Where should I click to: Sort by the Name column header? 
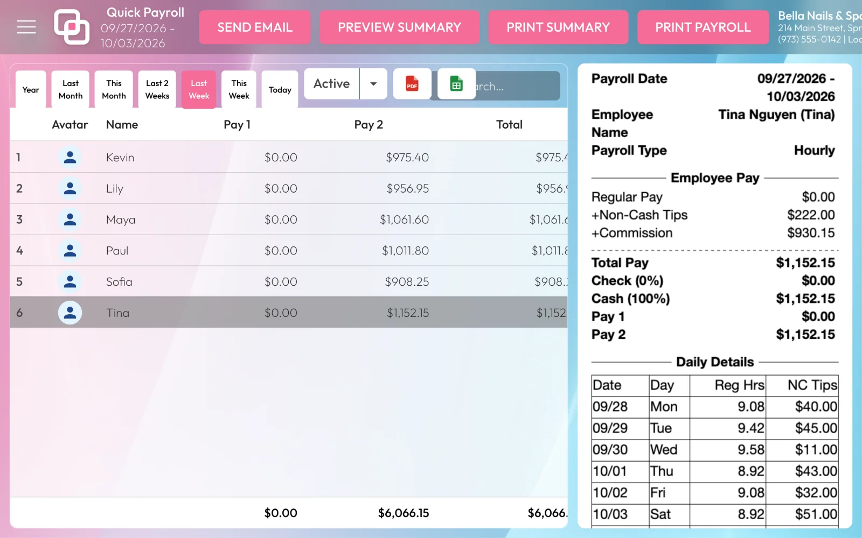tap(122, 125)
